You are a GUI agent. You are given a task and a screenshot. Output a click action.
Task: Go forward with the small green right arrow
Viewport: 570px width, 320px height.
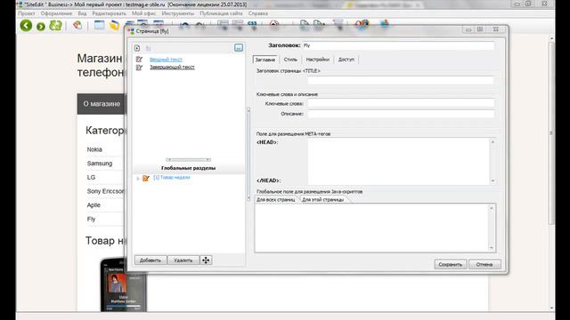point(41,27)
